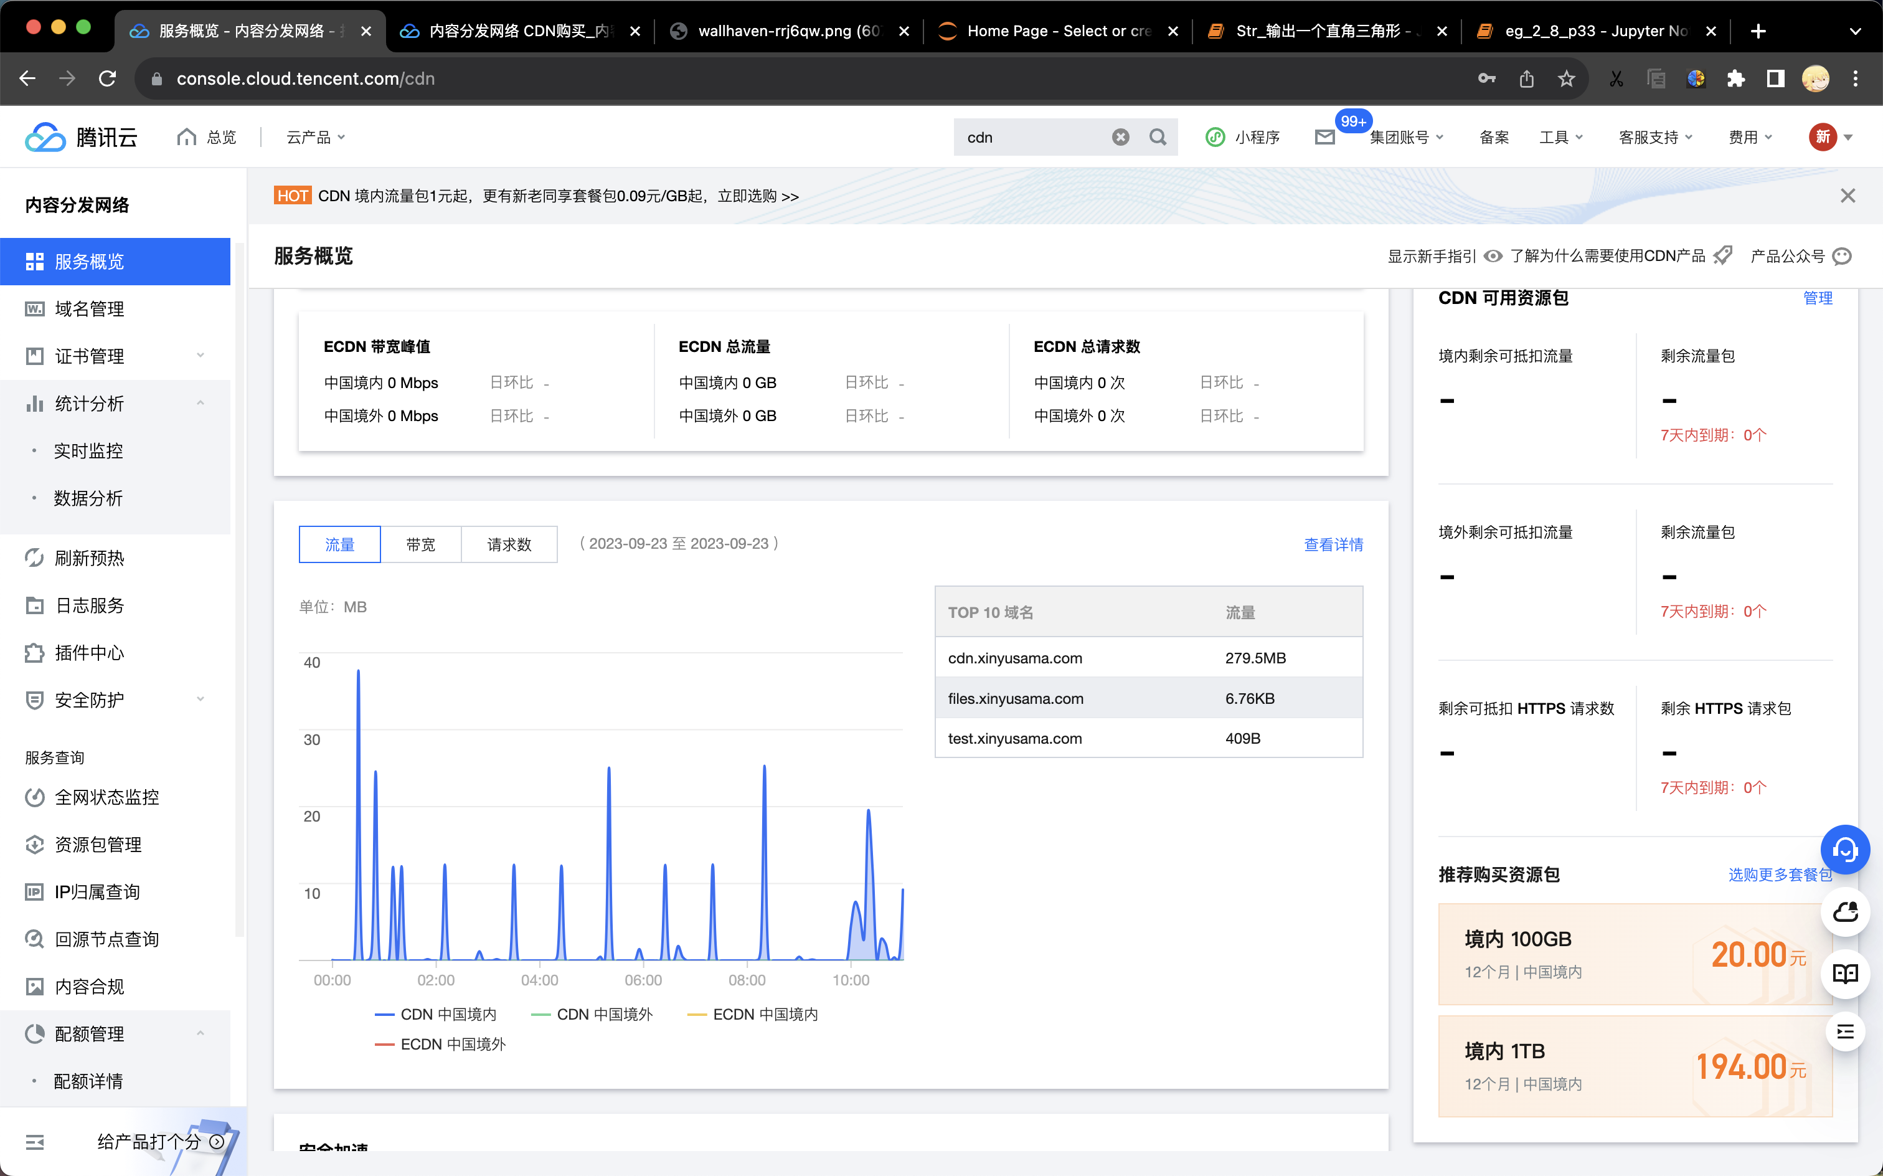Open 全网状态监控 in the sidebar
Viewport: 1883px width, 1176px height.
tap(115, 797)
